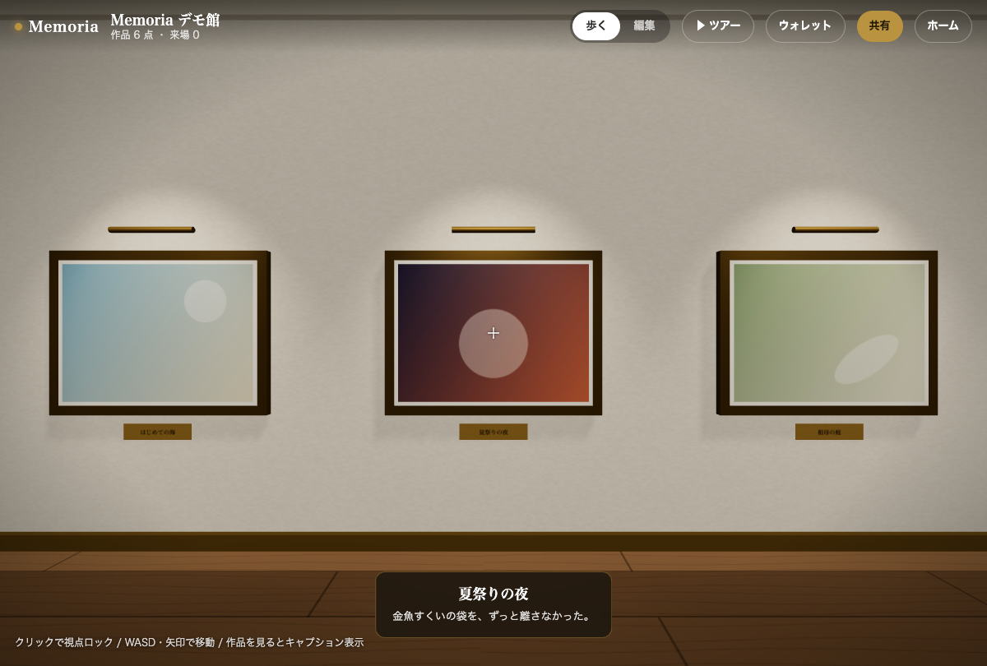
Task: Open the ウォレット wallet
Action: [805, 25]
